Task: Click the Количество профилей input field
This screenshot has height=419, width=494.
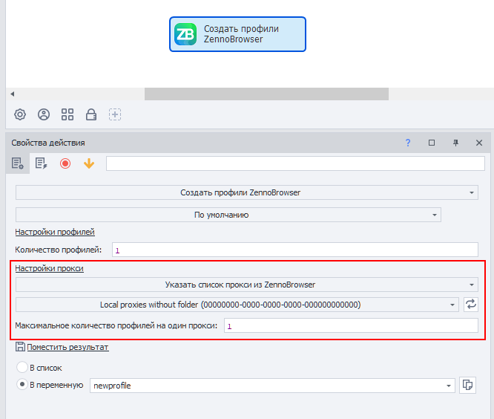Action: 295,250
